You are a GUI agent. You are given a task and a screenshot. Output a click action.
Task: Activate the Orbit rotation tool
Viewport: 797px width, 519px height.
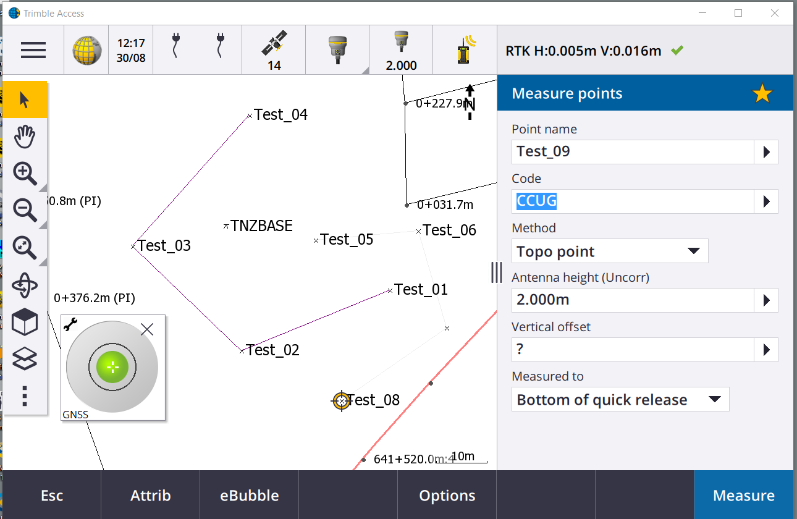pos(24,285)
